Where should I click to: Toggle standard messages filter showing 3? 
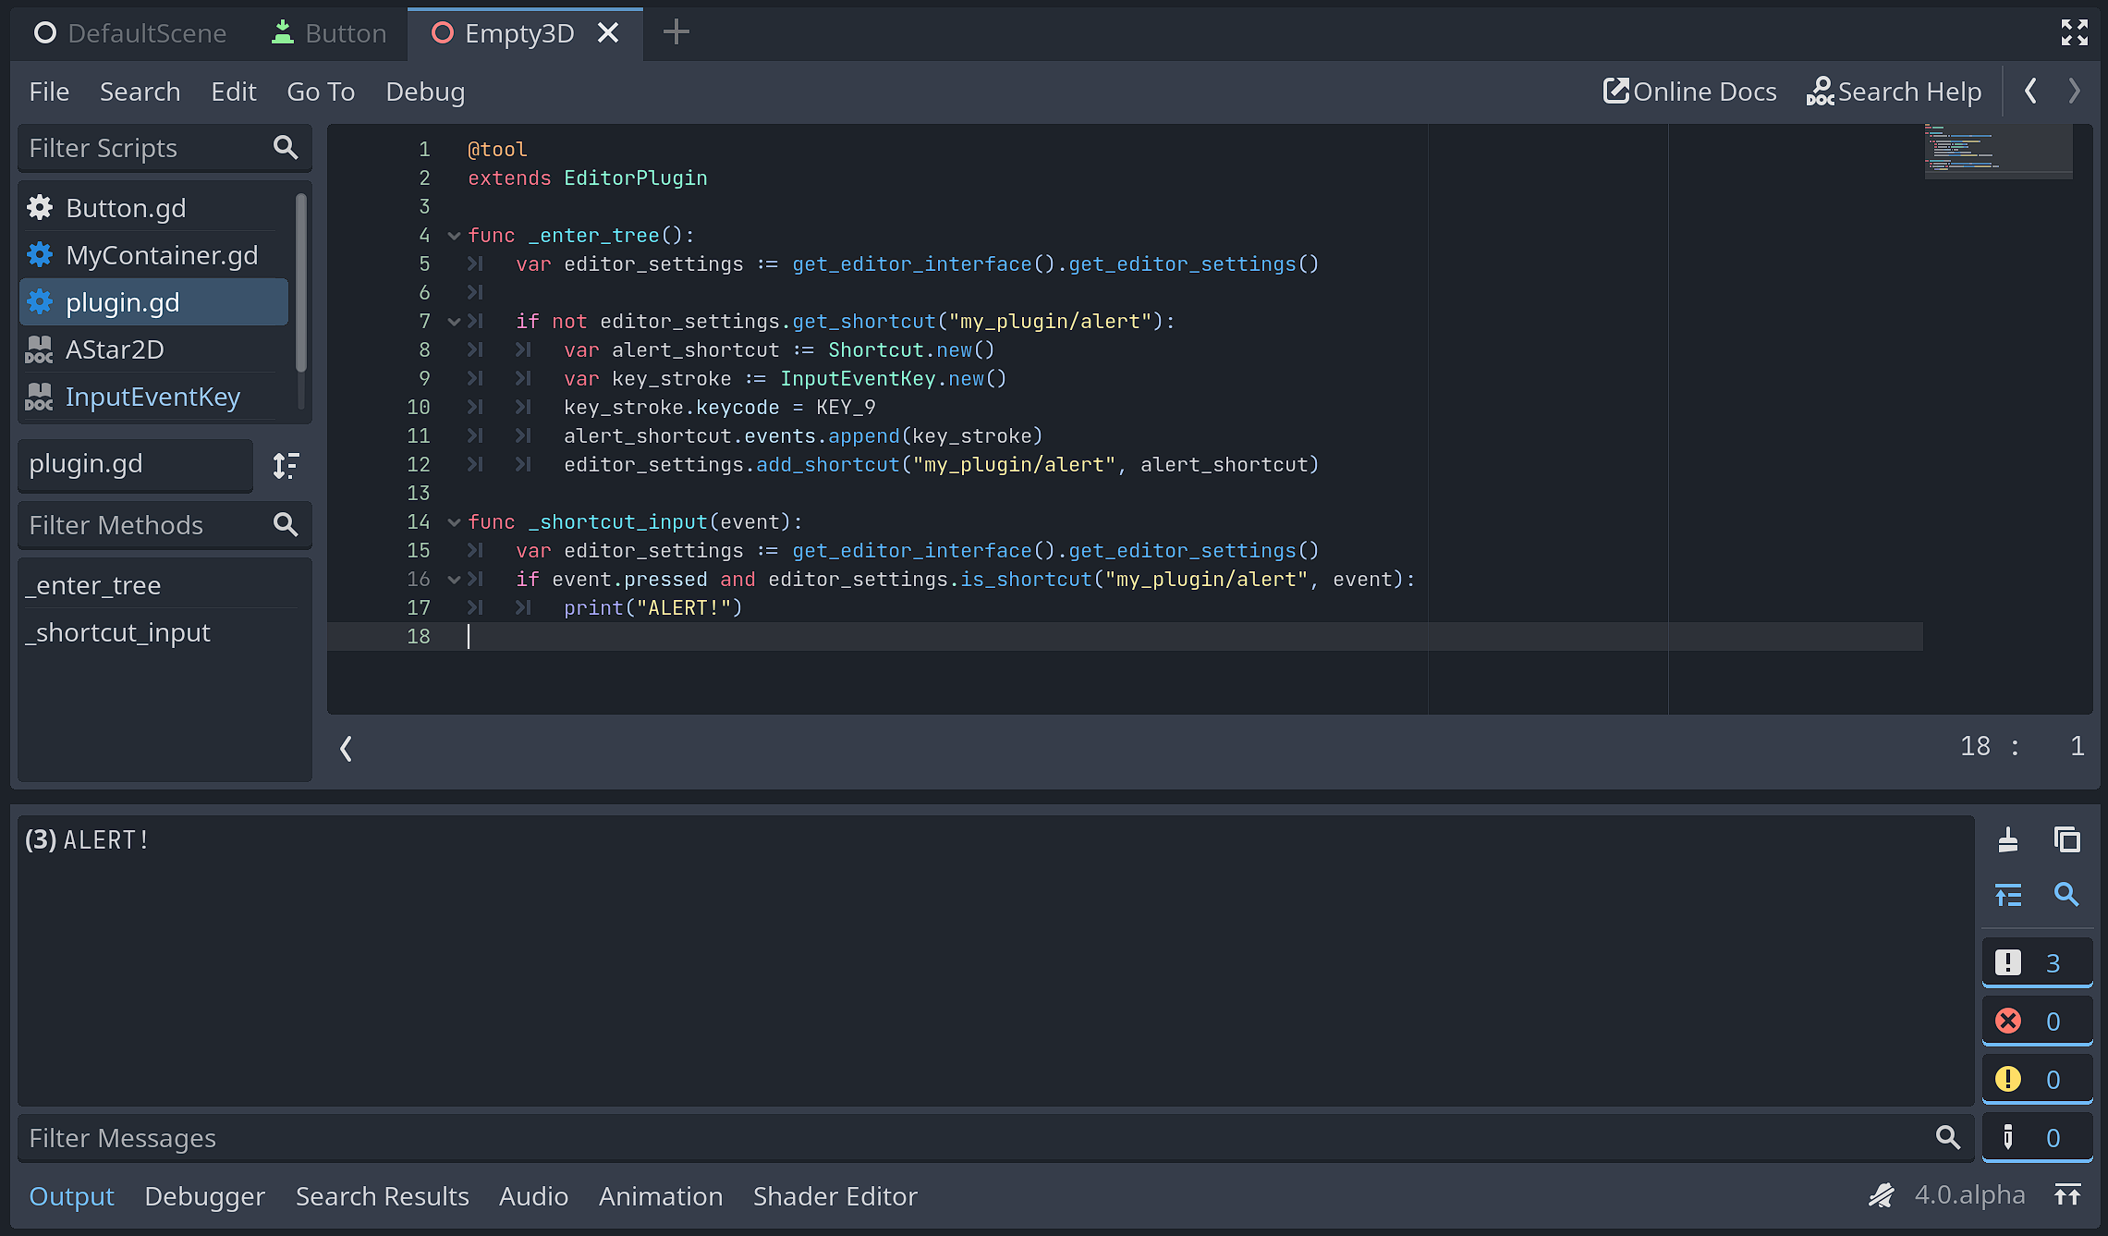click(2036, 963)
